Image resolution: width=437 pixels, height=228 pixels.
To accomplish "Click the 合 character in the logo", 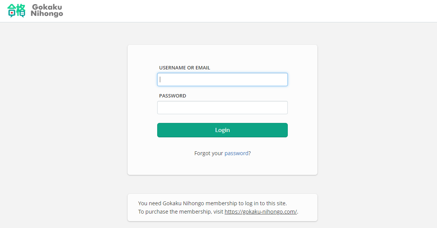I will point(12,11).
